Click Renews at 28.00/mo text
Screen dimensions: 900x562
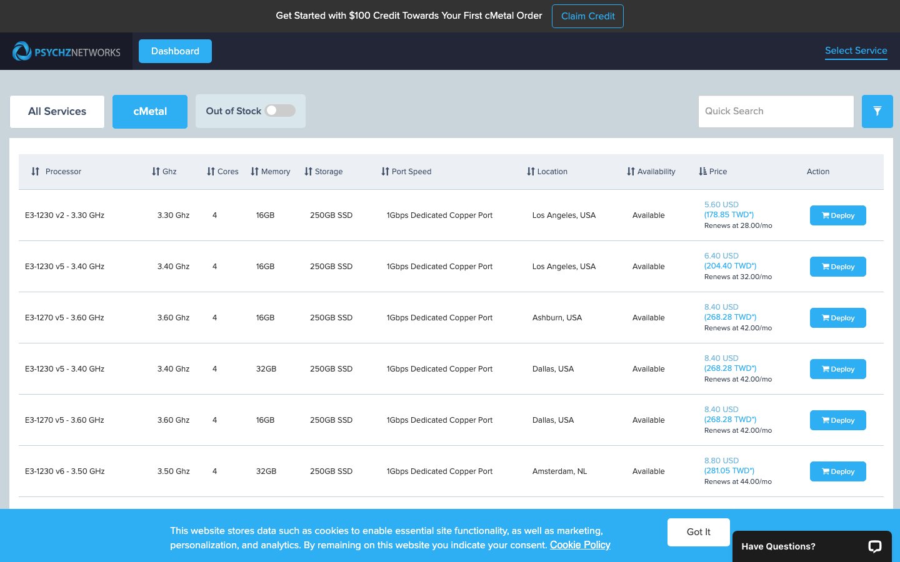738,226
